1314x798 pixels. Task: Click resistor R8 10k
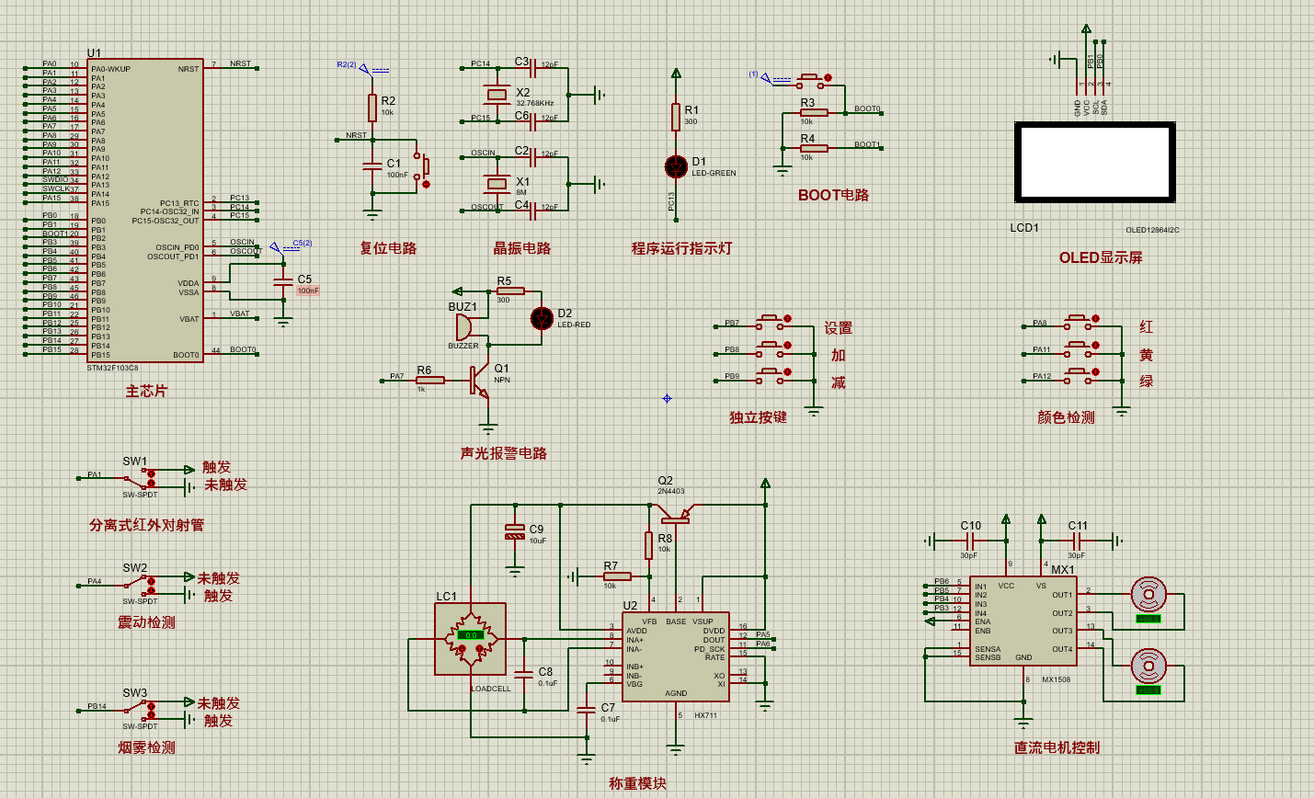(x=648, y=545)
